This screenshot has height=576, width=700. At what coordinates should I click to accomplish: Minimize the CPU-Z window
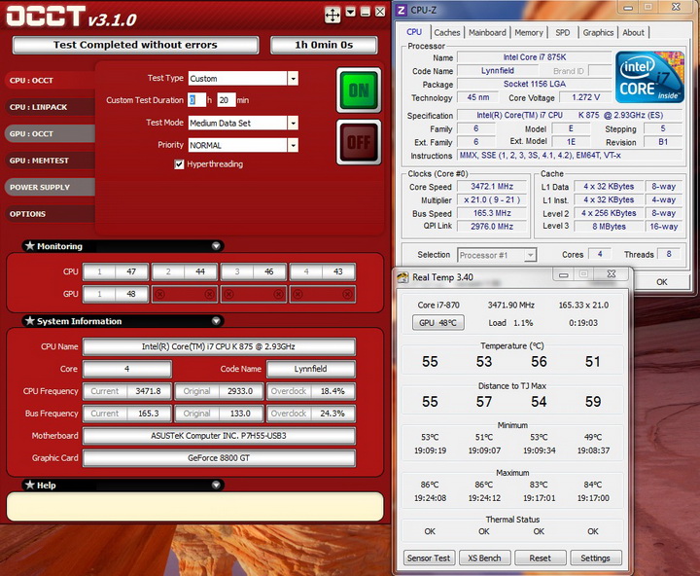point(628,7)
